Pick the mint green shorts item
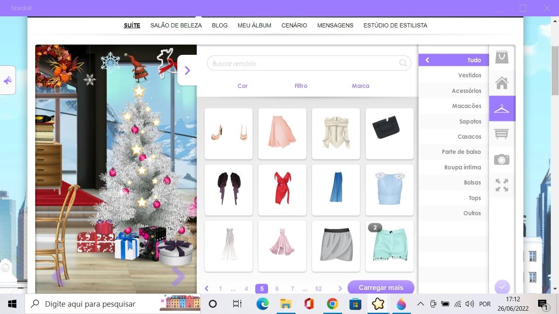Image resolution: width=559 pixels, height=314 pixels. pos(390,246)
